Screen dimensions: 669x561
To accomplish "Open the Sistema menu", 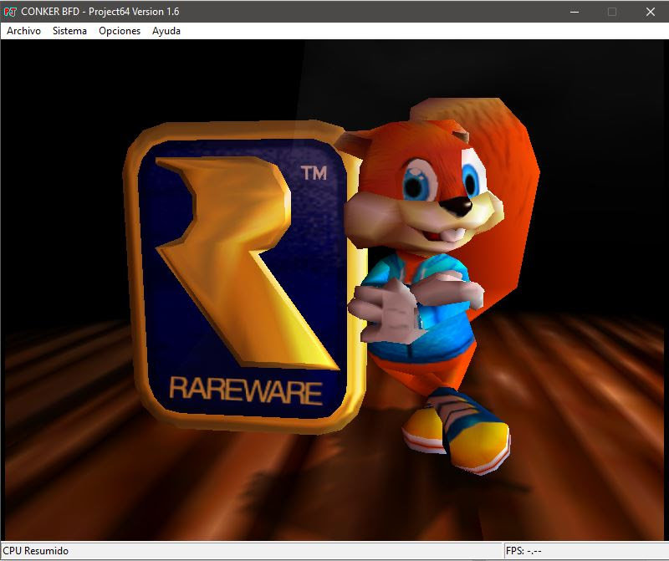I will pos(69,31).
